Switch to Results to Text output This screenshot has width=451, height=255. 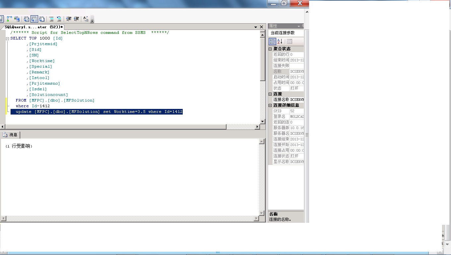(x=27, y=19)
